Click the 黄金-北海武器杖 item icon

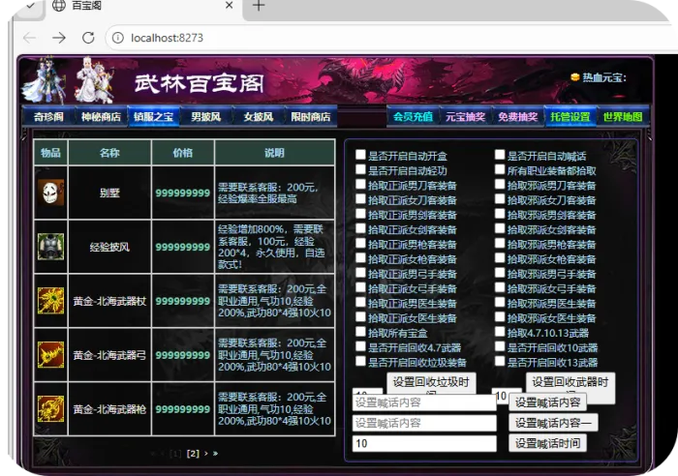pyautogui.click(x=50, y=301)
